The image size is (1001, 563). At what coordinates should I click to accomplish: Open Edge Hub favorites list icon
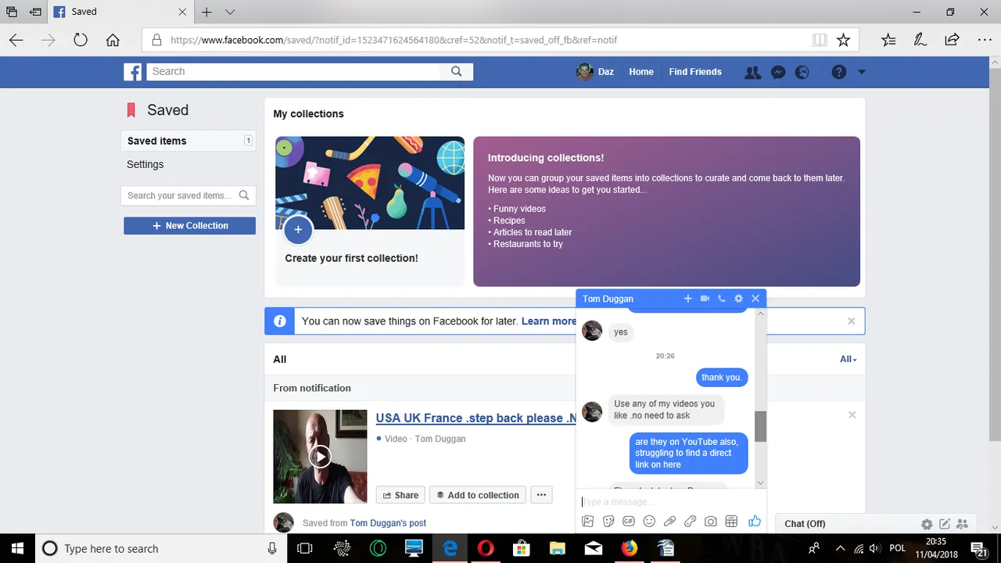coord(888,40)
